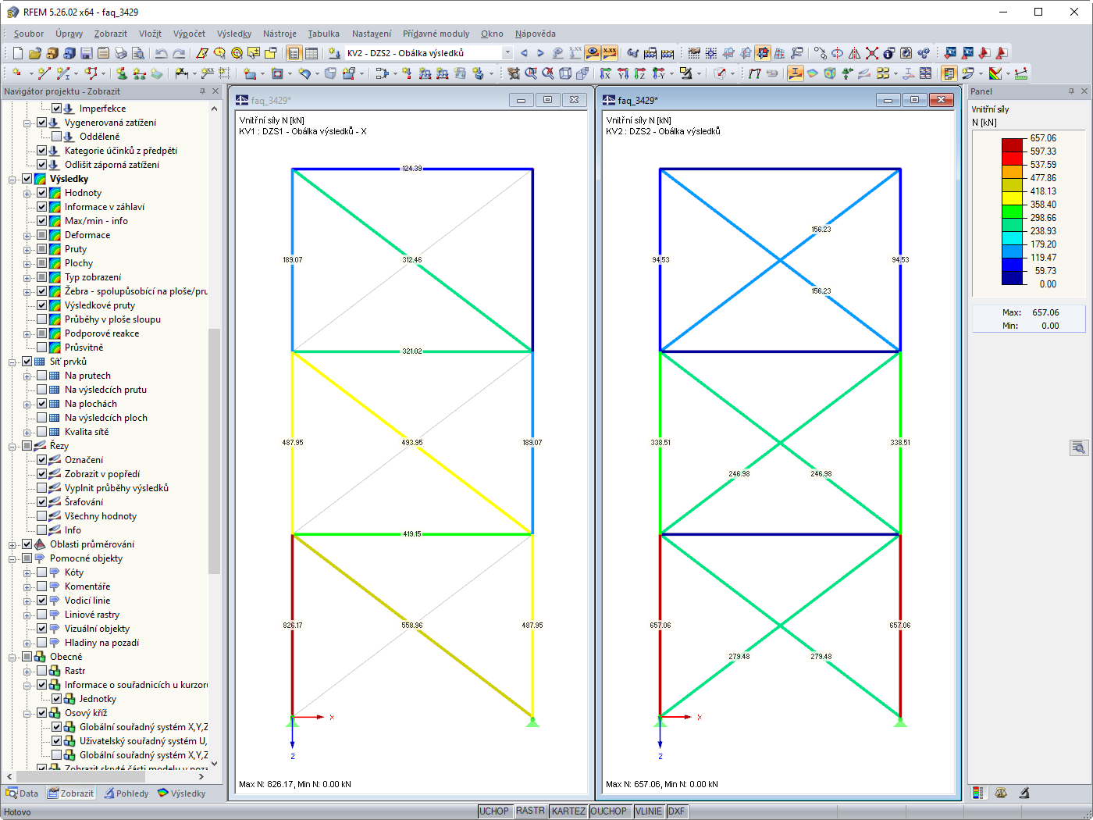
Task: Toggle the DXF status bar button
Action: (676, 811)
